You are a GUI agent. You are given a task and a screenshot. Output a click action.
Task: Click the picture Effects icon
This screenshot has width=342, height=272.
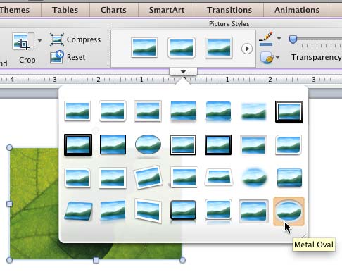[x=267, y=57]
